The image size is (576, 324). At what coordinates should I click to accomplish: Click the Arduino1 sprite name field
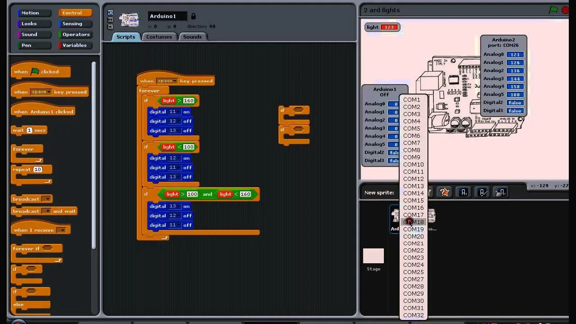tap(168, 16)
